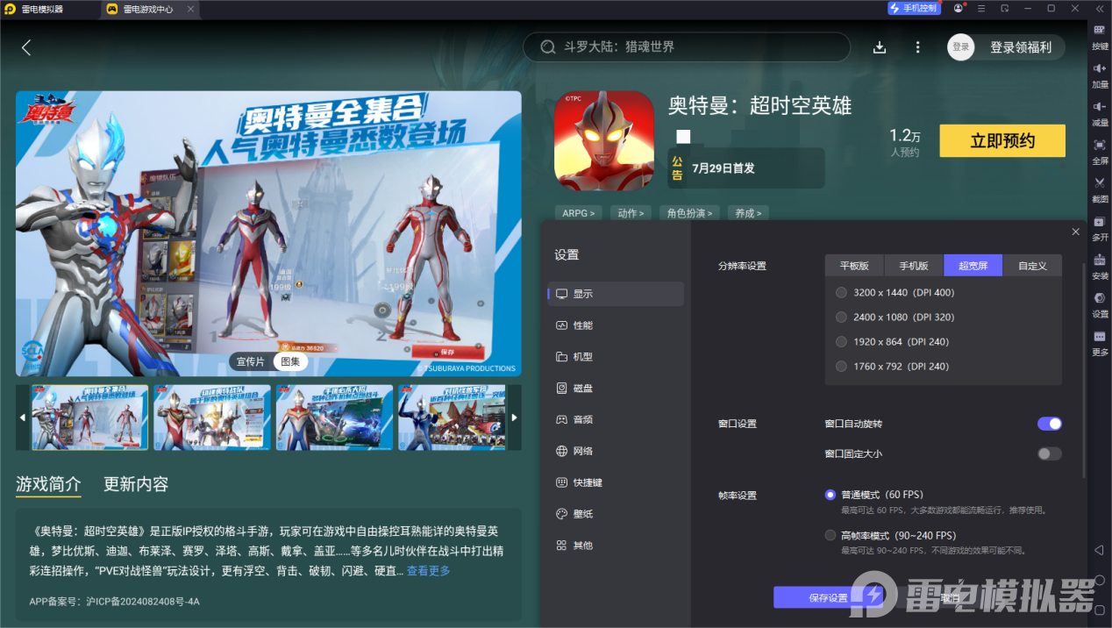
Task: Open the 网络 settings section
Action: [616, 451]
